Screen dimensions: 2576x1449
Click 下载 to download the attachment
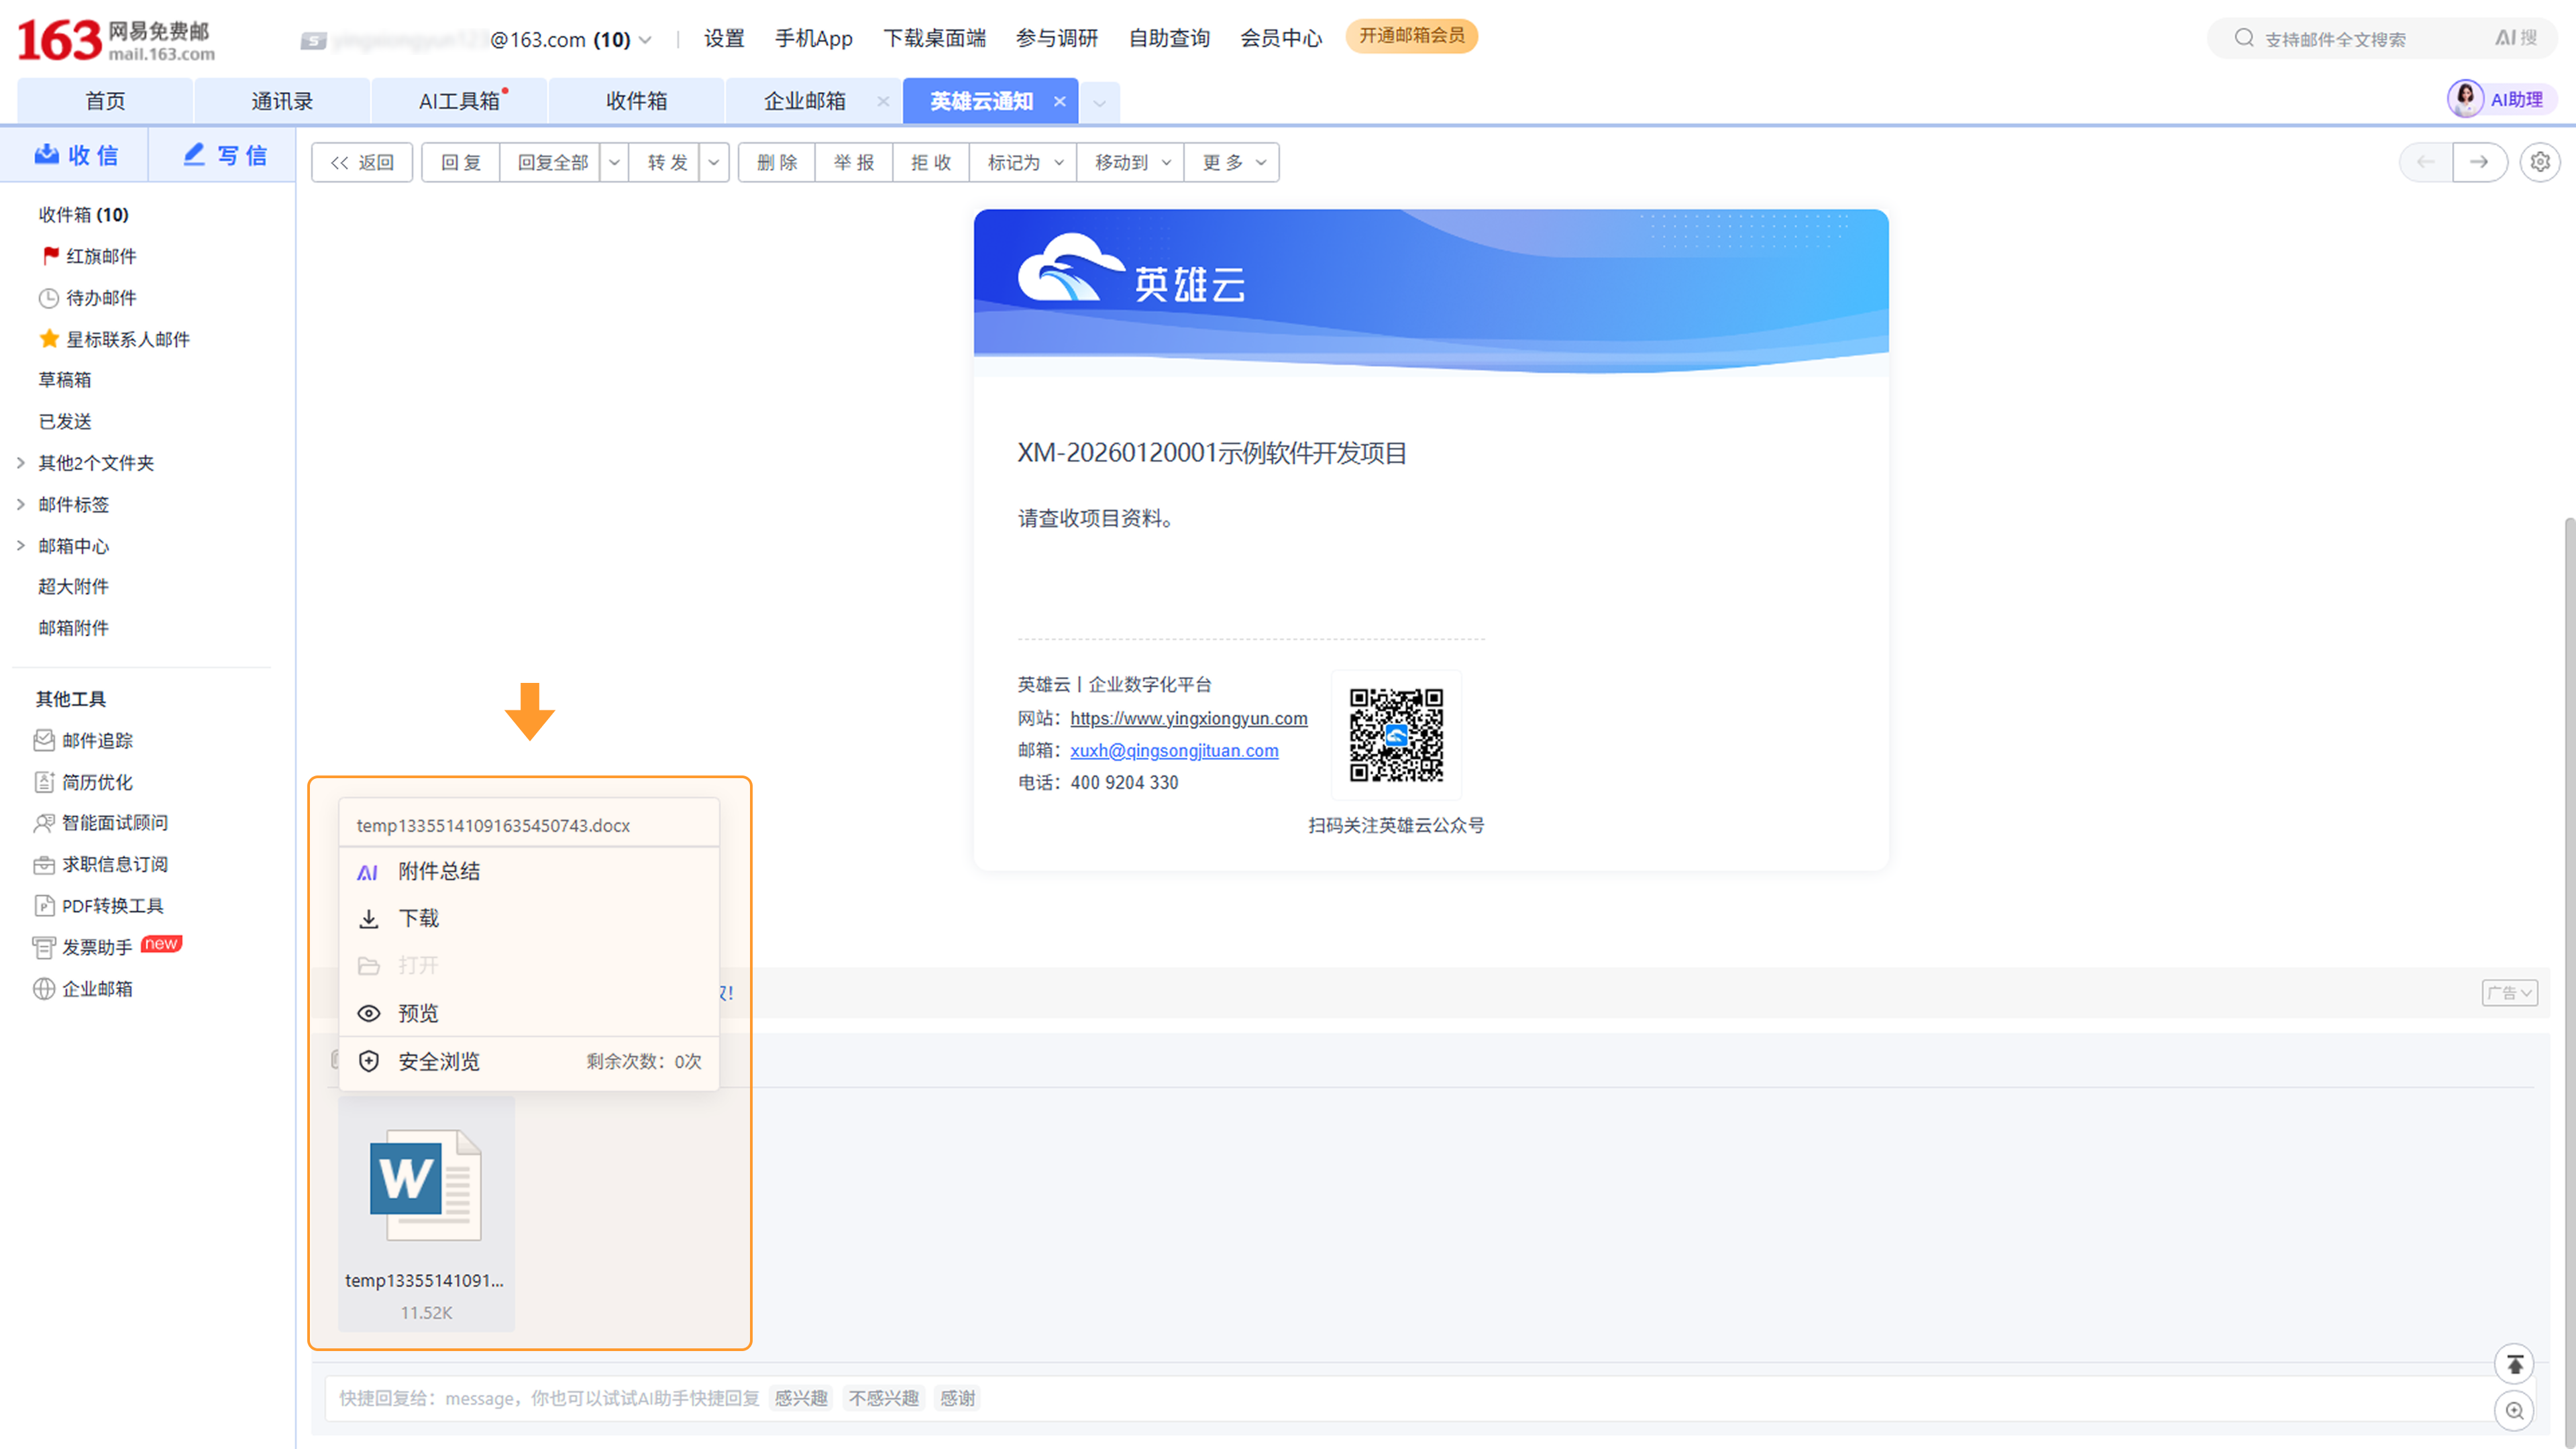(418, 918)
